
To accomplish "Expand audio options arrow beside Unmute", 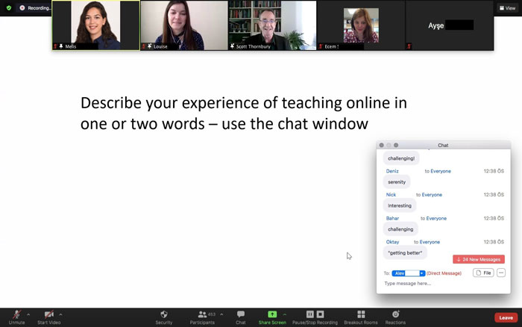I will 29,314.
